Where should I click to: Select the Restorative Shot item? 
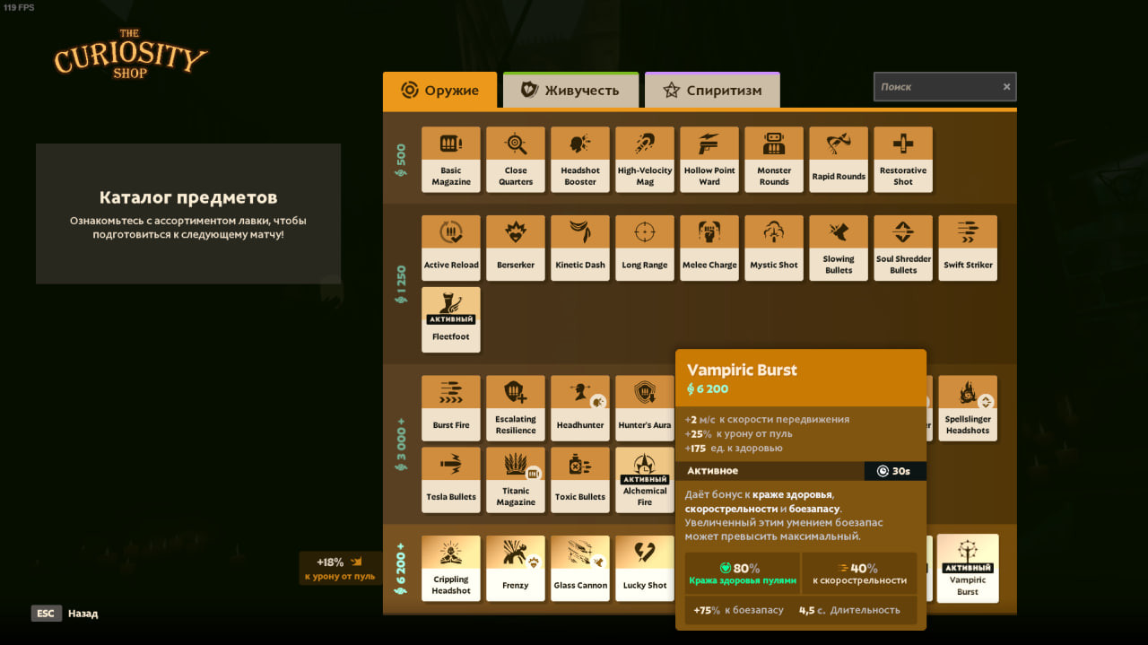coord(903,159)
